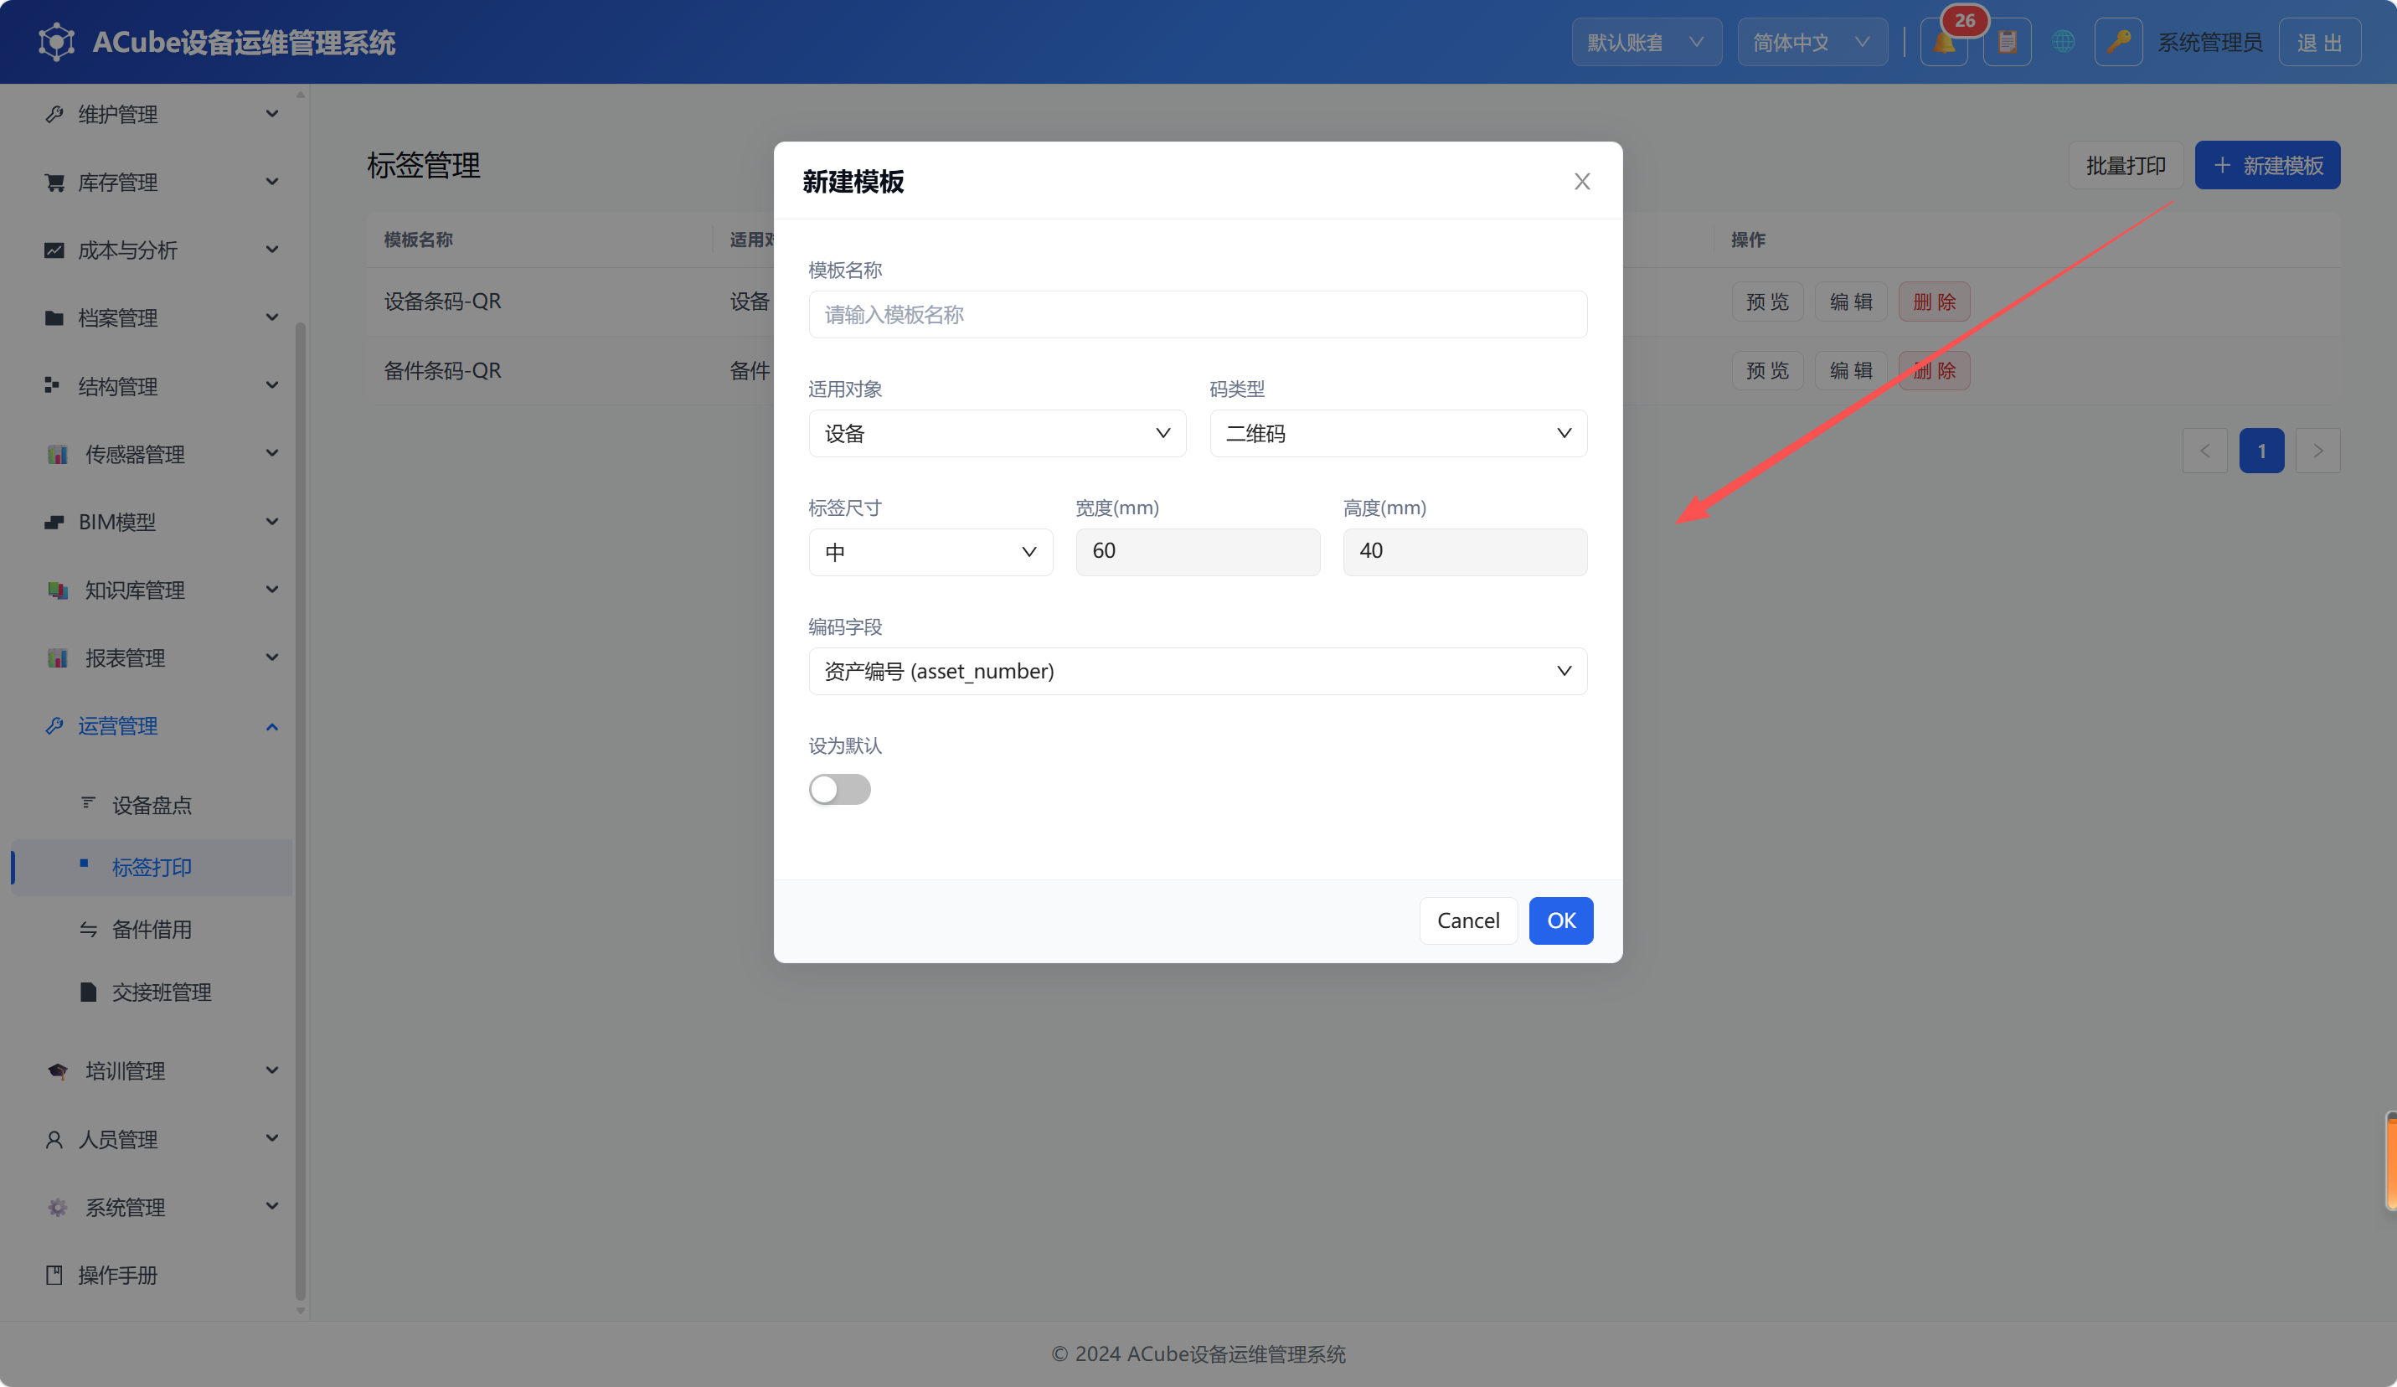Open the 码类型 dropdown showing 二维码
Viewport: 2397px width, 1387px height.
pyautogui.click(x=1399, y=434)
